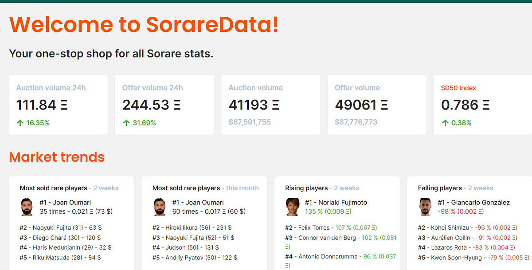The width and height of the screenshot is (532, 270).
Task: Click Joan Oumari's avatar in the this-month card
Action: click(x=160, y=207)
